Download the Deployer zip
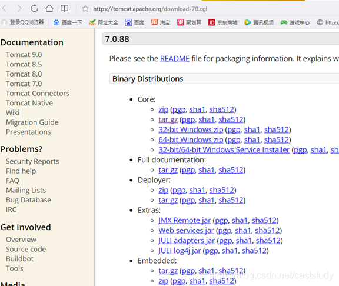The image size is (339, 286). (163, 190)
